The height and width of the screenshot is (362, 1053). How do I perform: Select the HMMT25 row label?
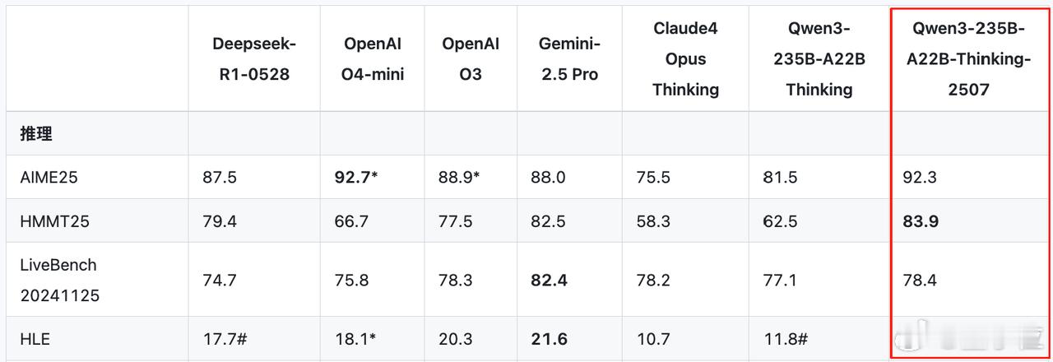(x=52, y=220)
